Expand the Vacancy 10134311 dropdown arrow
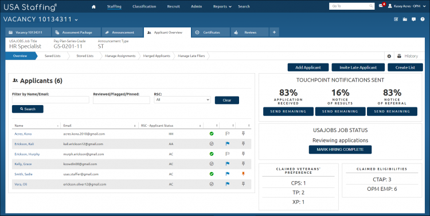The height and width of the screenshot is (216, 430). coord(76,20)
